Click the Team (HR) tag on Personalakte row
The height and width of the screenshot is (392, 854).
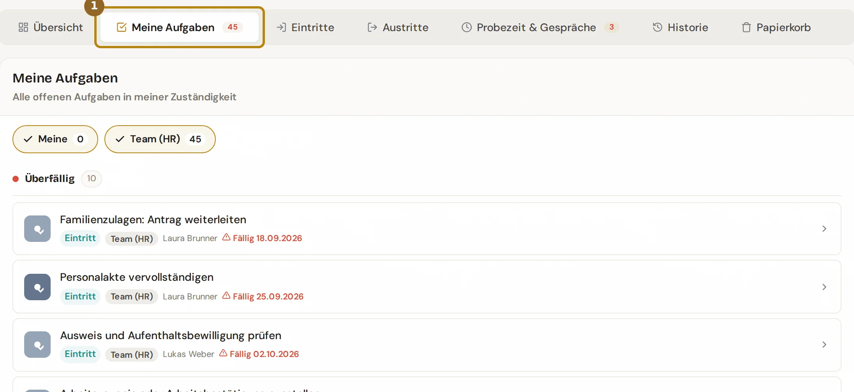point(132,297)
